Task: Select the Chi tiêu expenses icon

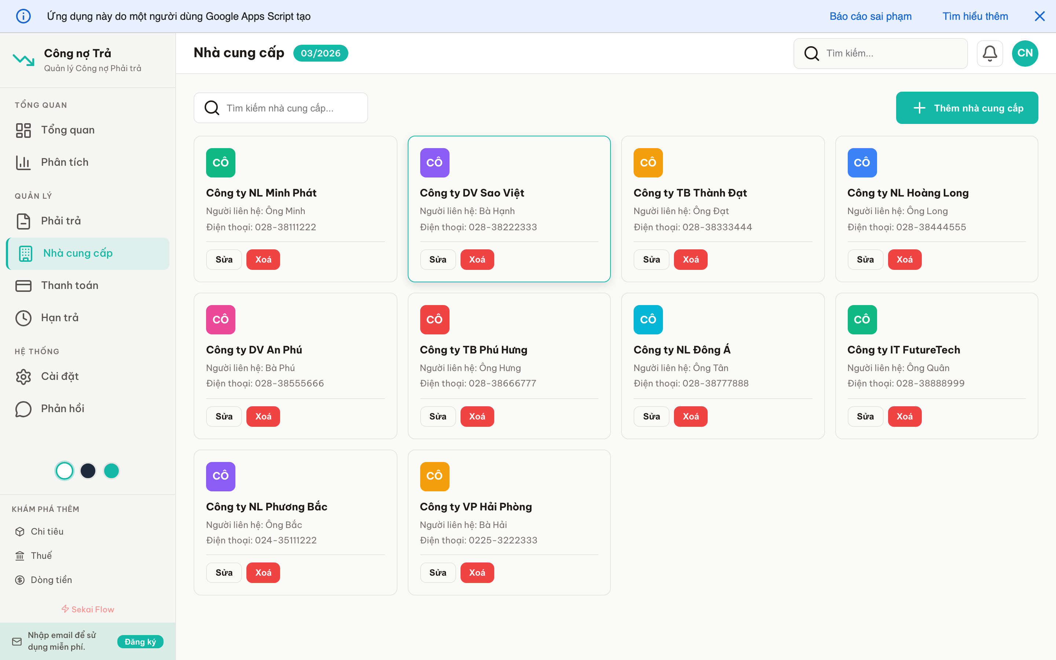Action: pos(20,531)
